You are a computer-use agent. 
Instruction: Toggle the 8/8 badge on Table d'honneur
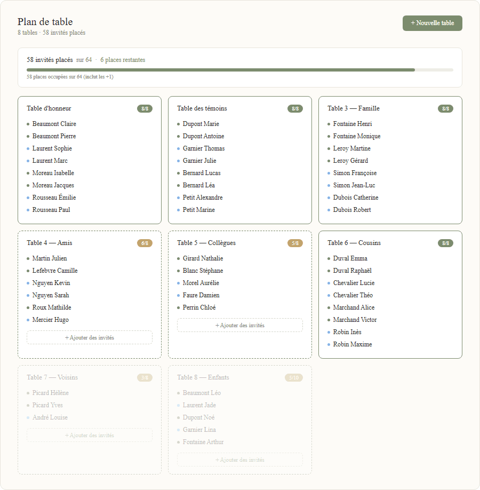click(x=145, y=108)
